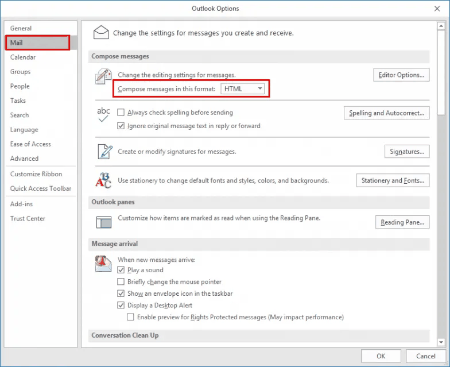Screen dimensions: 450x367
Task: Select Quick Access Toolbar category
Action: tap(41, 188)
